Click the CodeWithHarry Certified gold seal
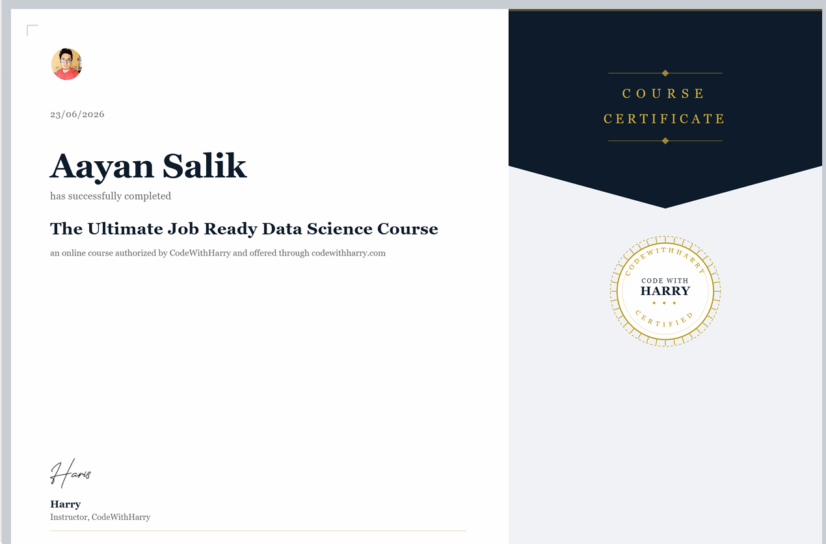This screenshot has height=544, width=826. [665, 291]
